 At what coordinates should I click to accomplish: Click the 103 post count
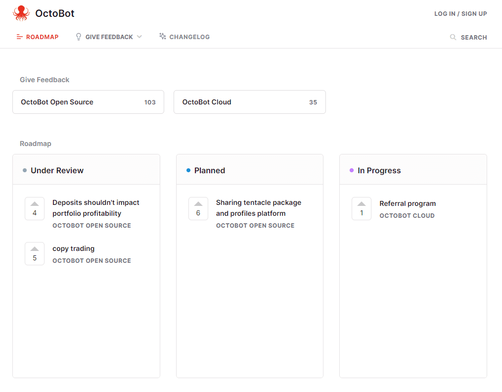[x=150, y=102]
